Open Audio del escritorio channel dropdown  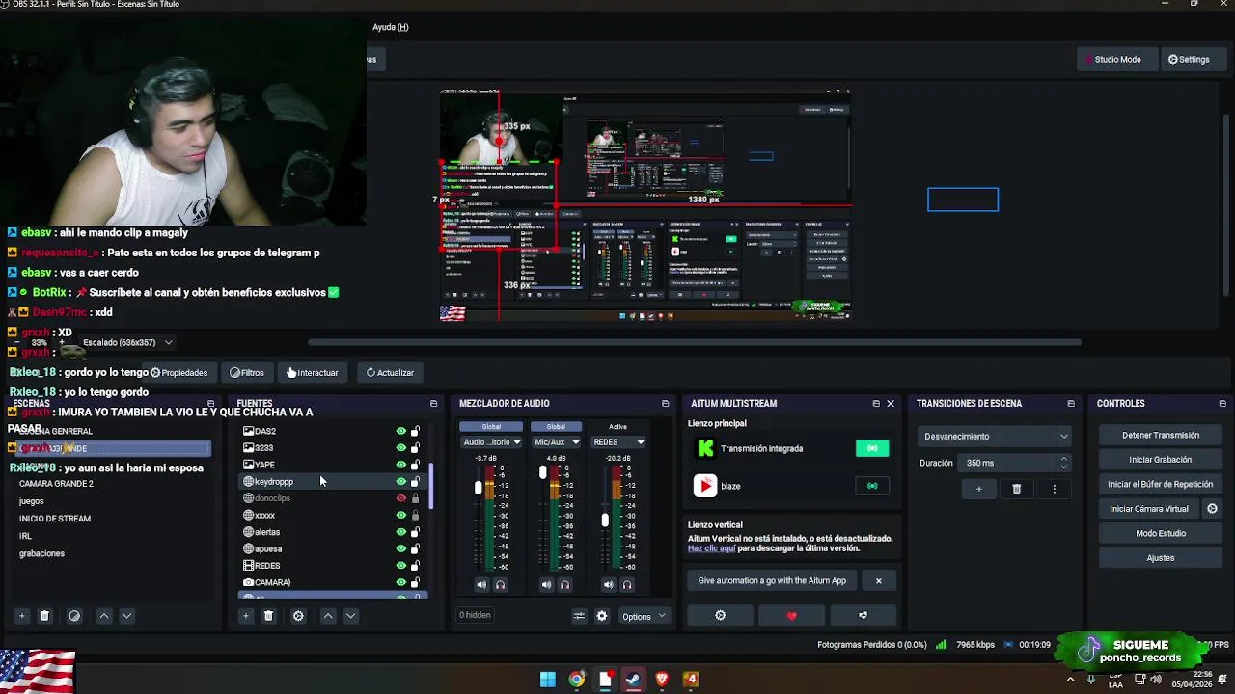tap(491, 442)
